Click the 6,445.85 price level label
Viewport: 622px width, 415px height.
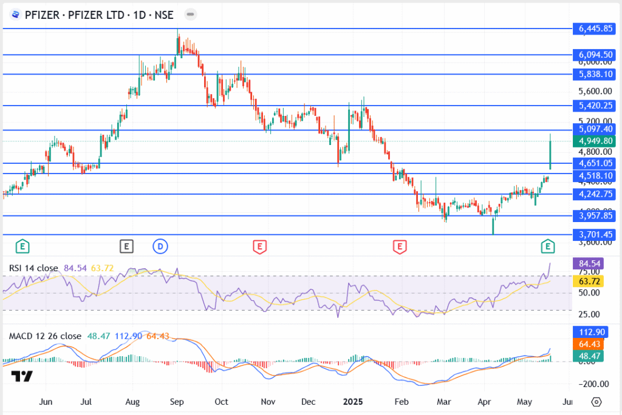[594, 29]
